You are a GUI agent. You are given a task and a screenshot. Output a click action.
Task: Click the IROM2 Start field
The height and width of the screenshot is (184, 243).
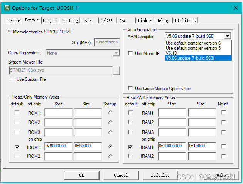click(x=58, y=156)
